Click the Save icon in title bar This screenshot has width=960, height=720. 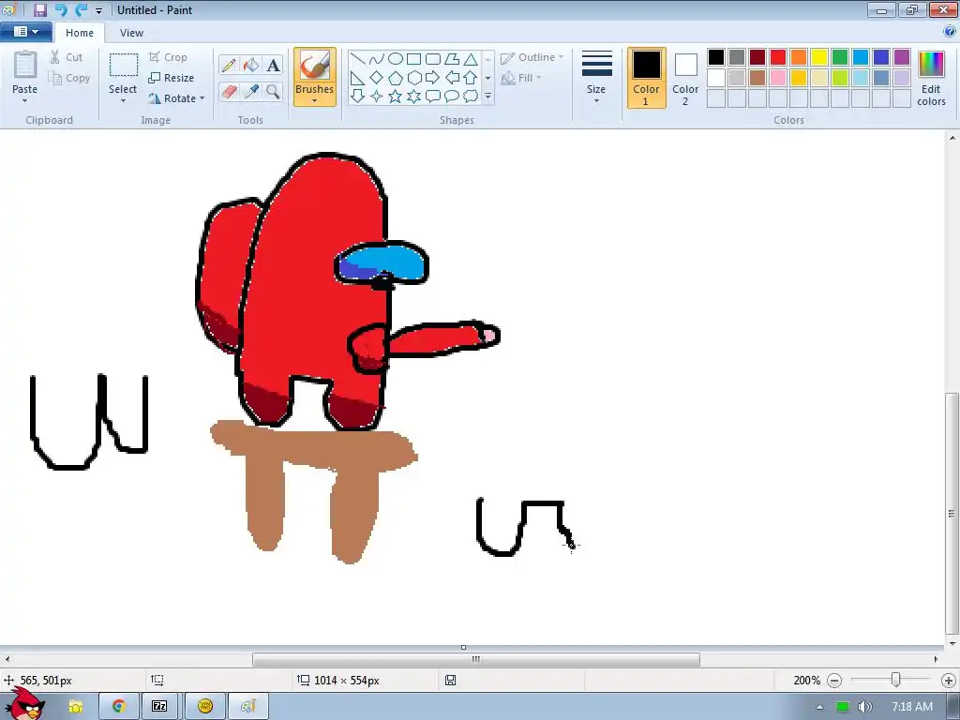click(40, 9)
